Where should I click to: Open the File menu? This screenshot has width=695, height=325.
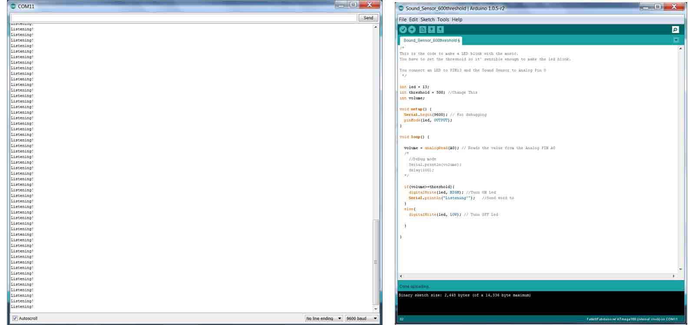point(403,20)
